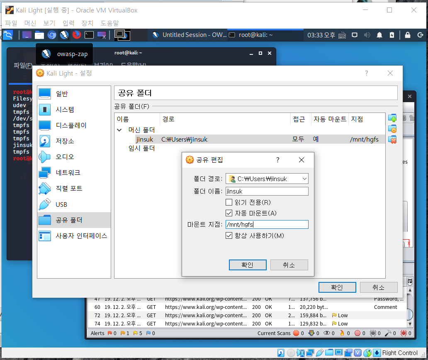
Task: Click the add new shared folder icon
Action: (x=392, y=118)
